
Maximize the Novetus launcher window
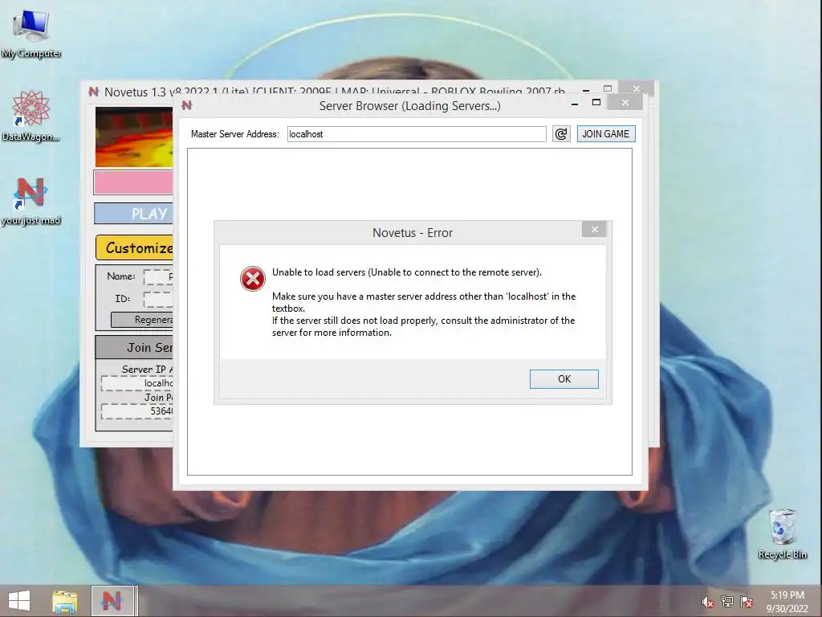coord(608,88)
